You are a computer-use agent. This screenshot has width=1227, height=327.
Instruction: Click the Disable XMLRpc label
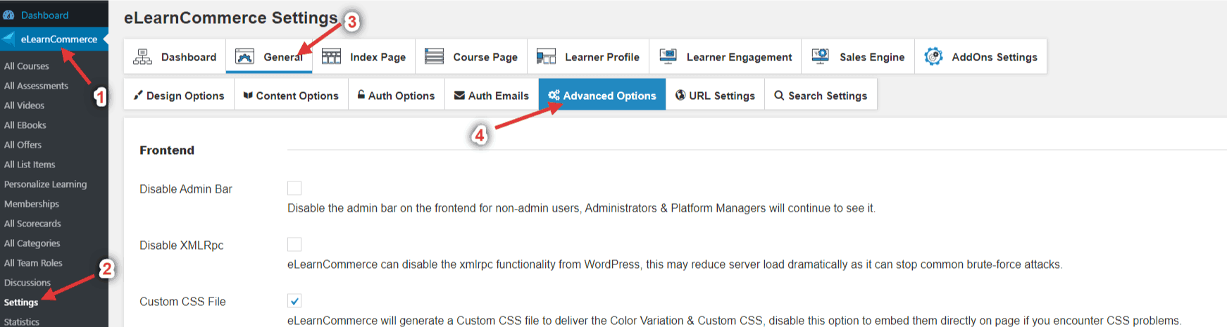(182, 245)
